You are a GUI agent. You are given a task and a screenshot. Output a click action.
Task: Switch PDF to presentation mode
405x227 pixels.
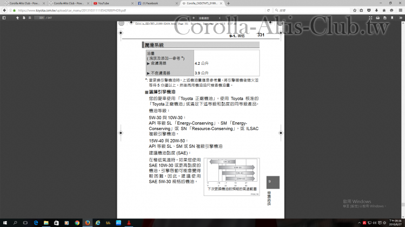click(370, 18)
